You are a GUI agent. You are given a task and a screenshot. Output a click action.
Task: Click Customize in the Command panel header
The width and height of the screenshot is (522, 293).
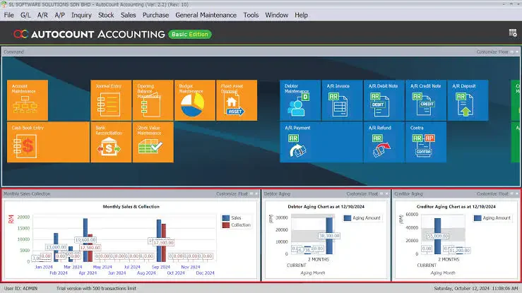coord(487,52)
